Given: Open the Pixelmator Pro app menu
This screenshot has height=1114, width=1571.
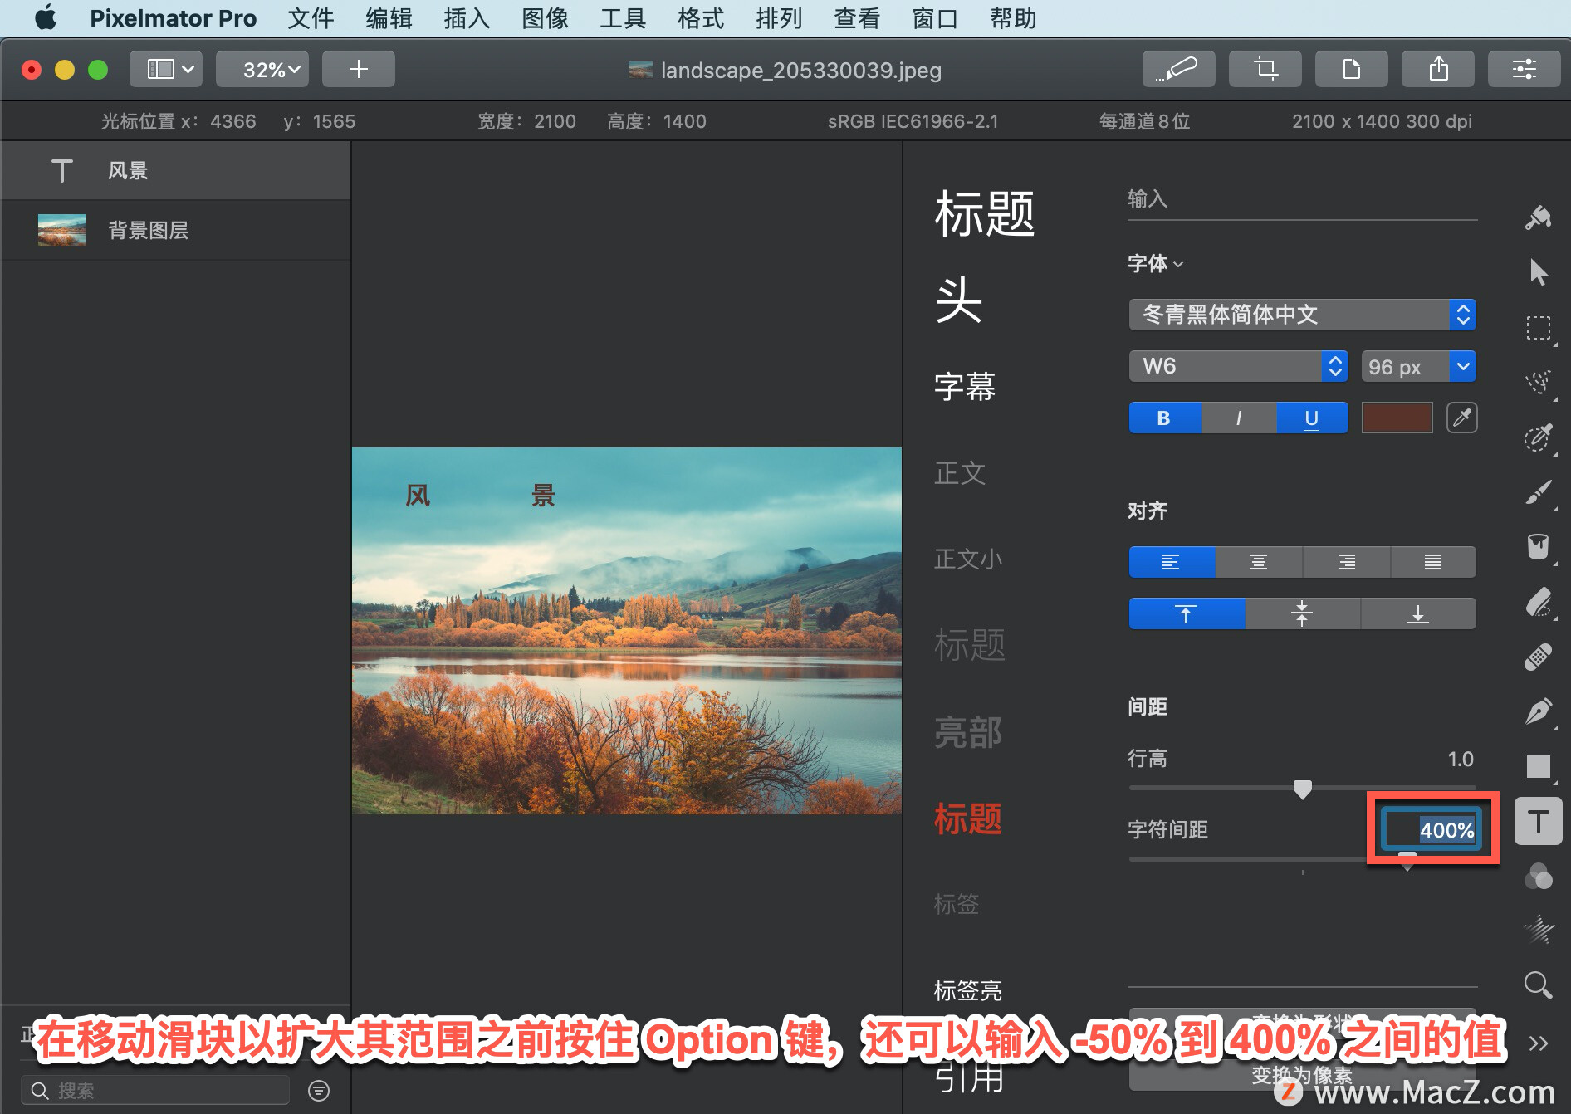Looking at the screenshot, I should pyautogui.click(x=173, y=18).
